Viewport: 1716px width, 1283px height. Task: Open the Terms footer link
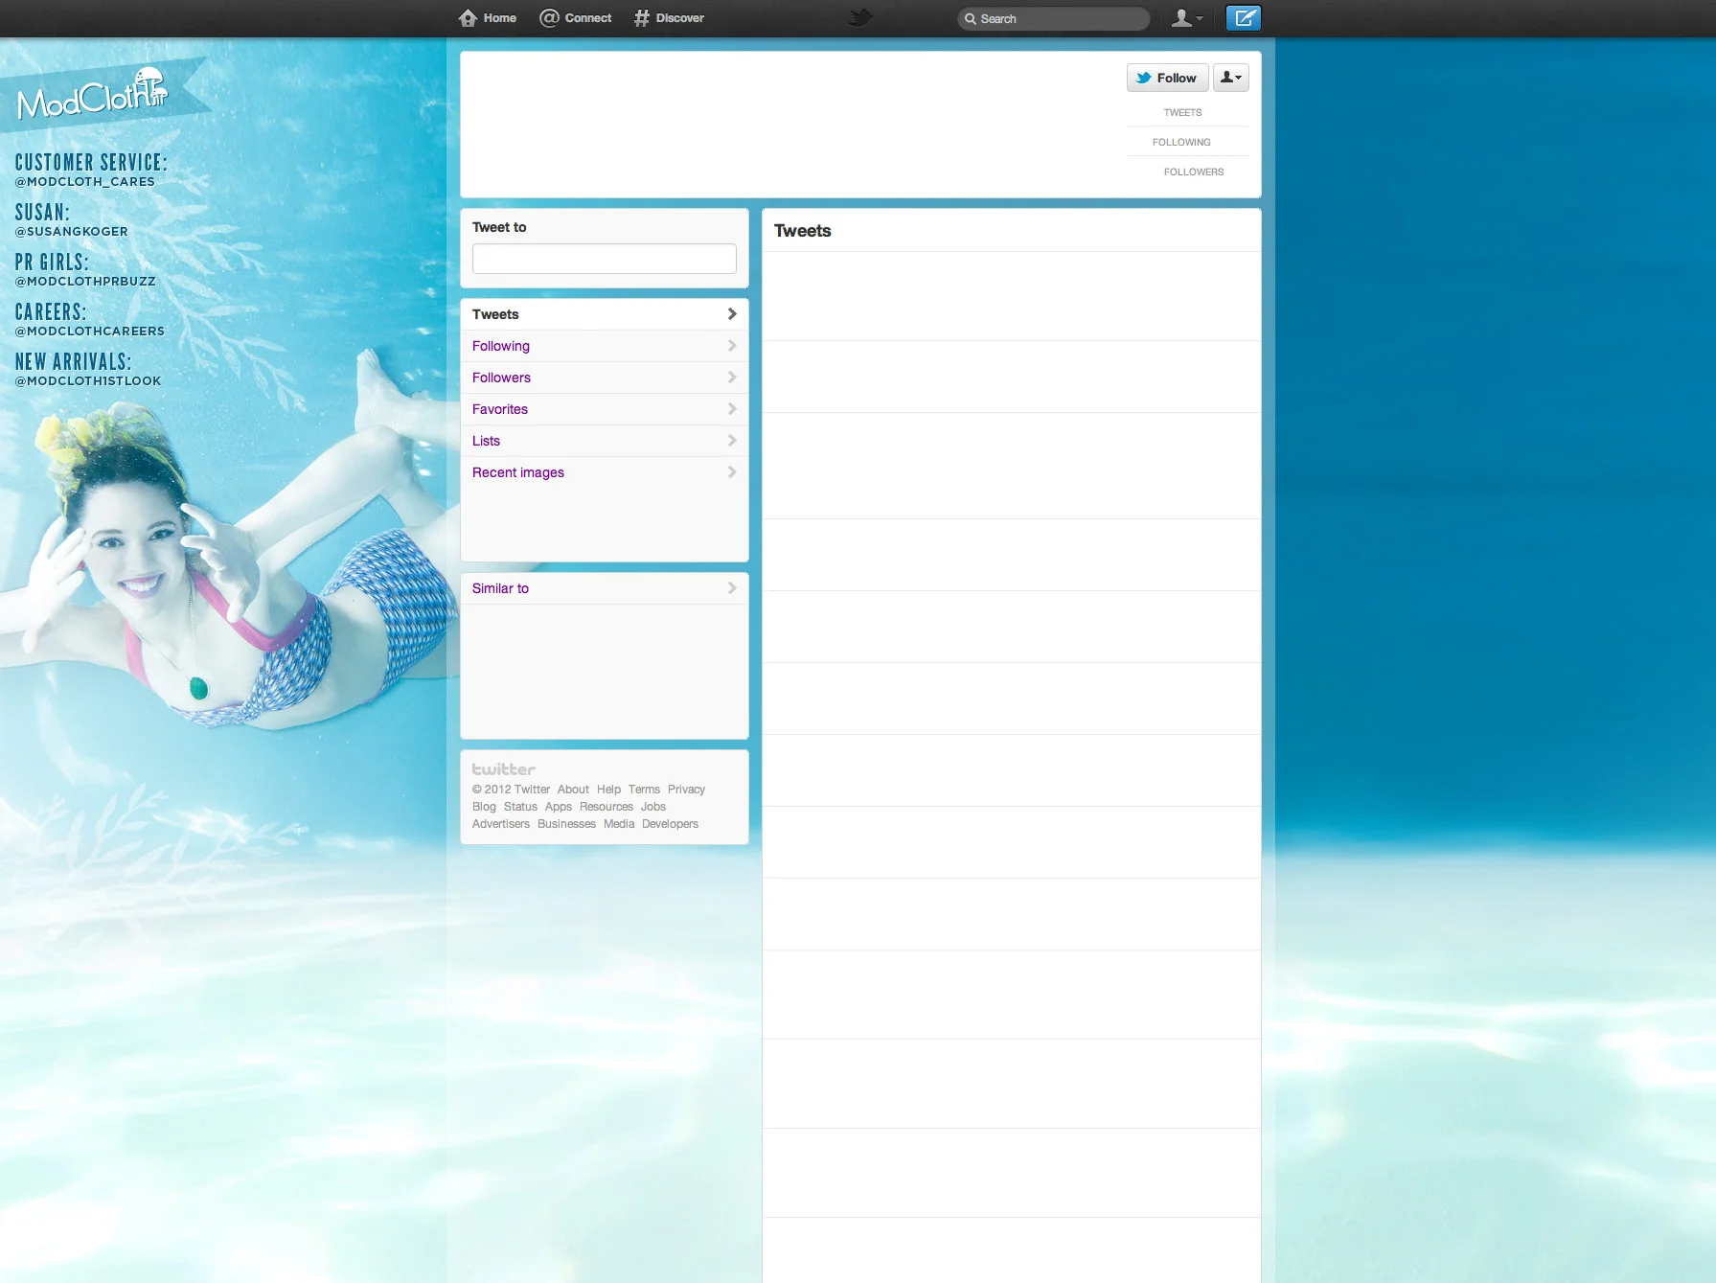point(644,790)
